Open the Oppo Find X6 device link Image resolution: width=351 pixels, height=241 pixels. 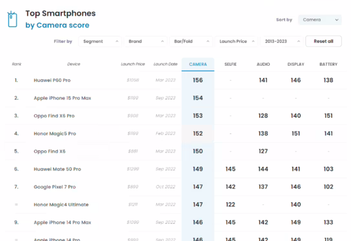point(50,151)
